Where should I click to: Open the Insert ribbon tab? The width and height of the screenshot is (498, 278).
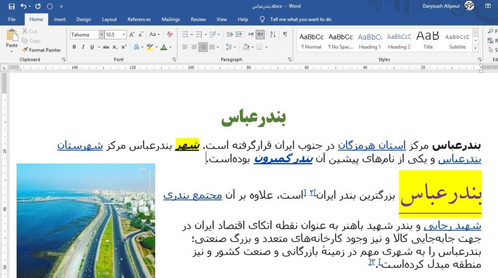click(x=60, y=19)
